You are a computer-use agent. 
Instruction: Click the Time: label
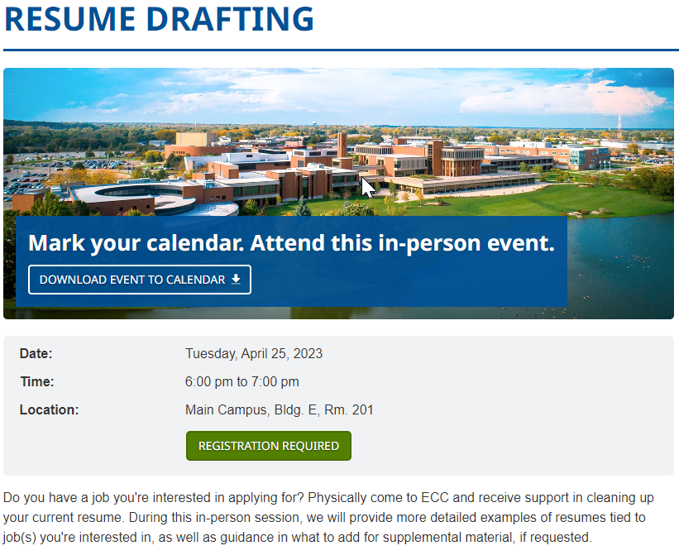click(x=37, y=381)
